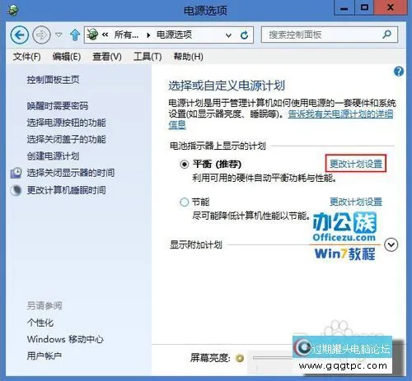
Task: Click the window icon in title bar
Action: 12,11
